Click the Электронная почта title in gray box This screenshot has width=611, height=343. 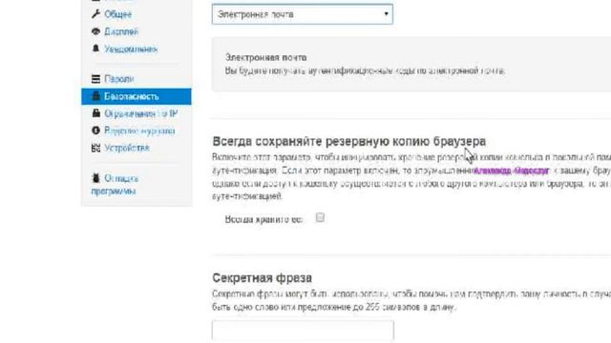coord(265,57)
